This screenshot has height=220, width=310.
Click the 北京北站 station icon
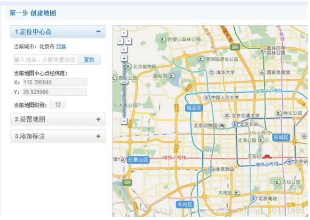tap(235, 124)
